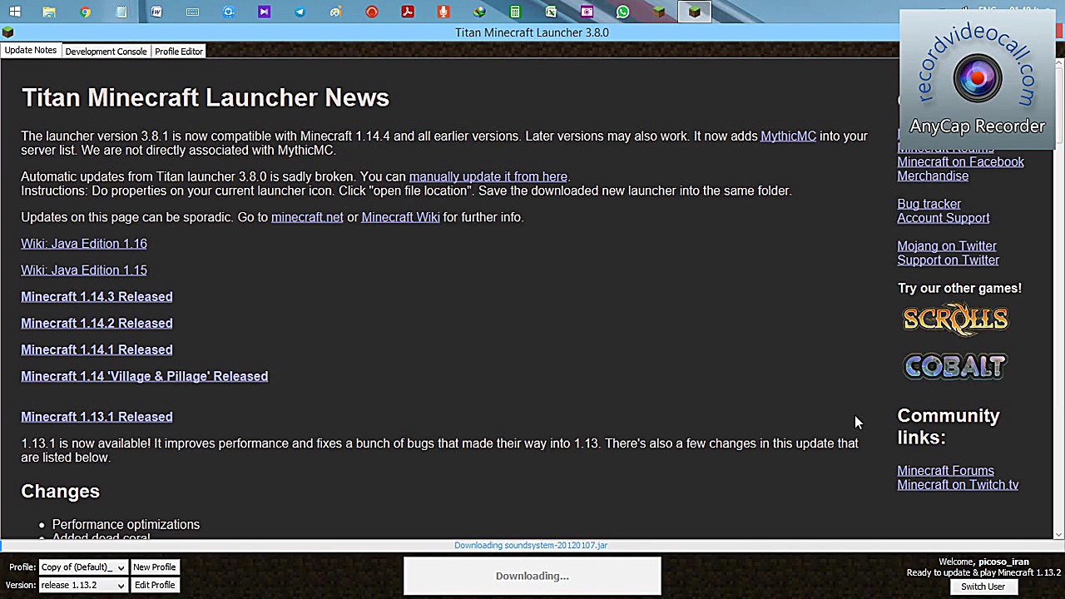Open WhatsApp from the taskbar
Image resolution: width=1065 pixels, height=599 pixels.
coord(622,12)
